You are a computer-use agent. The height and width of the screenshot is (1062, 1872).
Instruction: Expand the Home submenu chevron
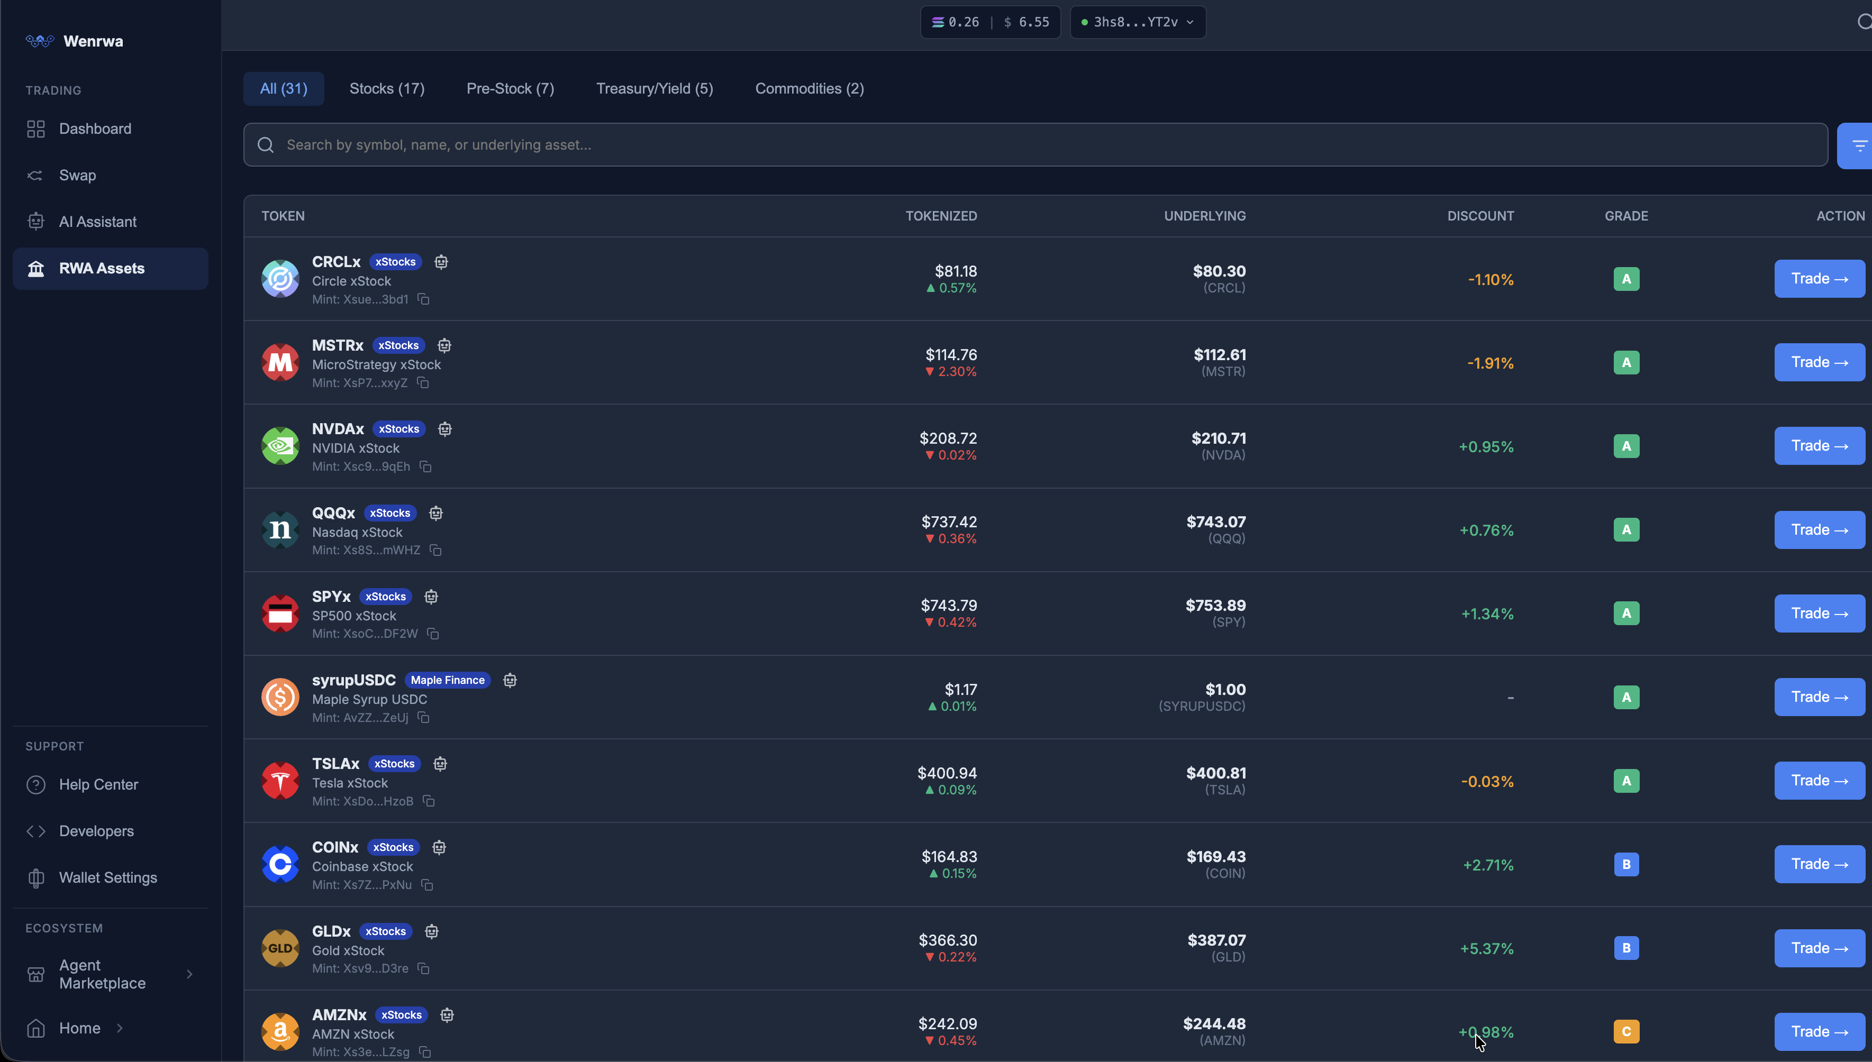pos(120,1029)
